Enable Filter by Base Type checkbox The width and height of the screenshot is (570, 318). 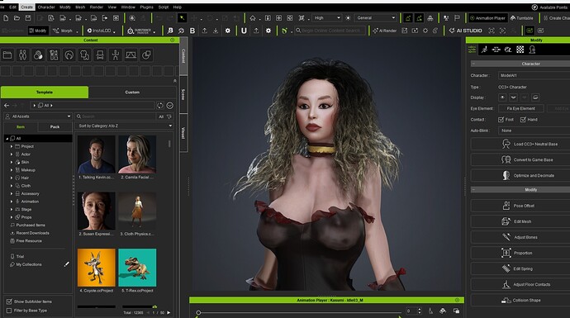pyautogui.click(x=9, y=311)
